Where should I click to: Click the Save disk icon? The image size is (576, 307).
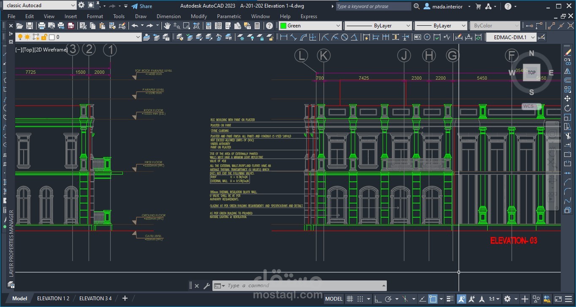30,26
